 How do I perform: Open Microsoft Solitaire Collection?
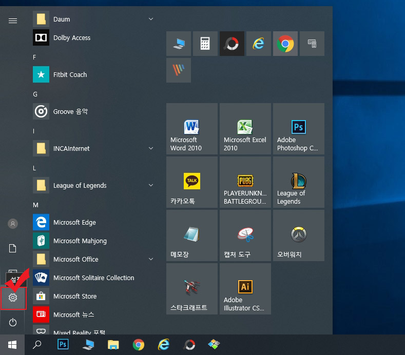click(x=93, y=278)
